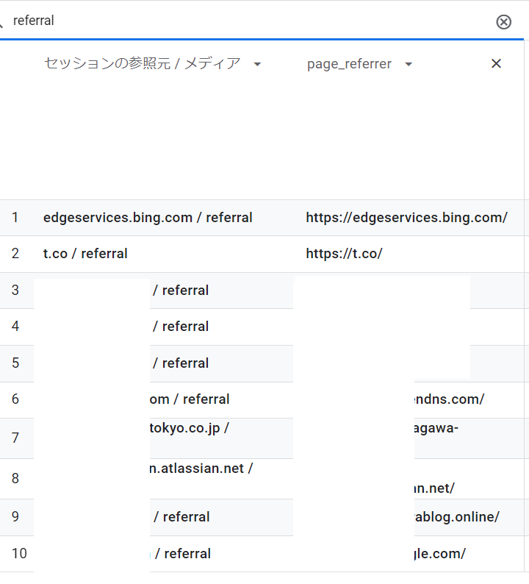Click the page referrer ending in endns.com/

point(449,399)
